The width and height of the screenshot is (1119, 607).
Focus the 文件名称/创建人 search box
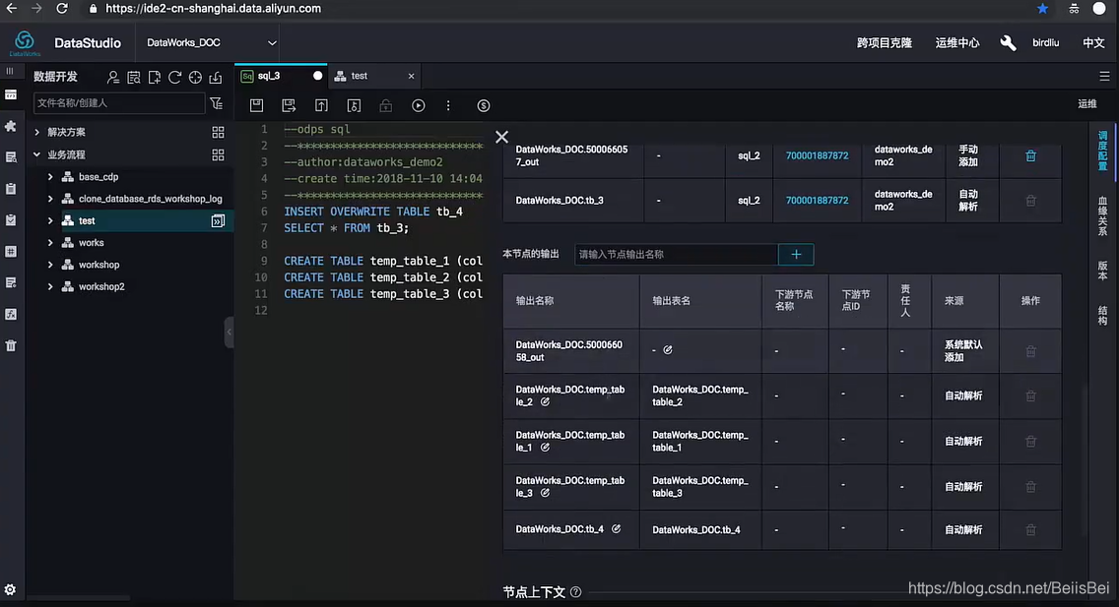coord(118,103)
